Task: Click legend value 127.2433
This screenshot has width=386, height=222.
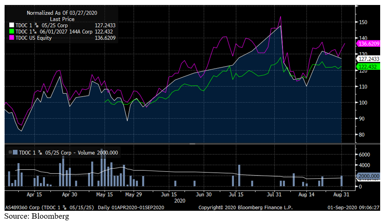Action: pyautogui.click(x=105, y=25)
